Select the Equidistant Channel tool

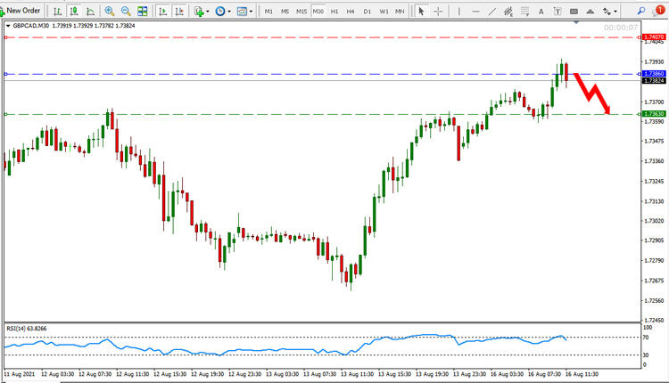508,12
